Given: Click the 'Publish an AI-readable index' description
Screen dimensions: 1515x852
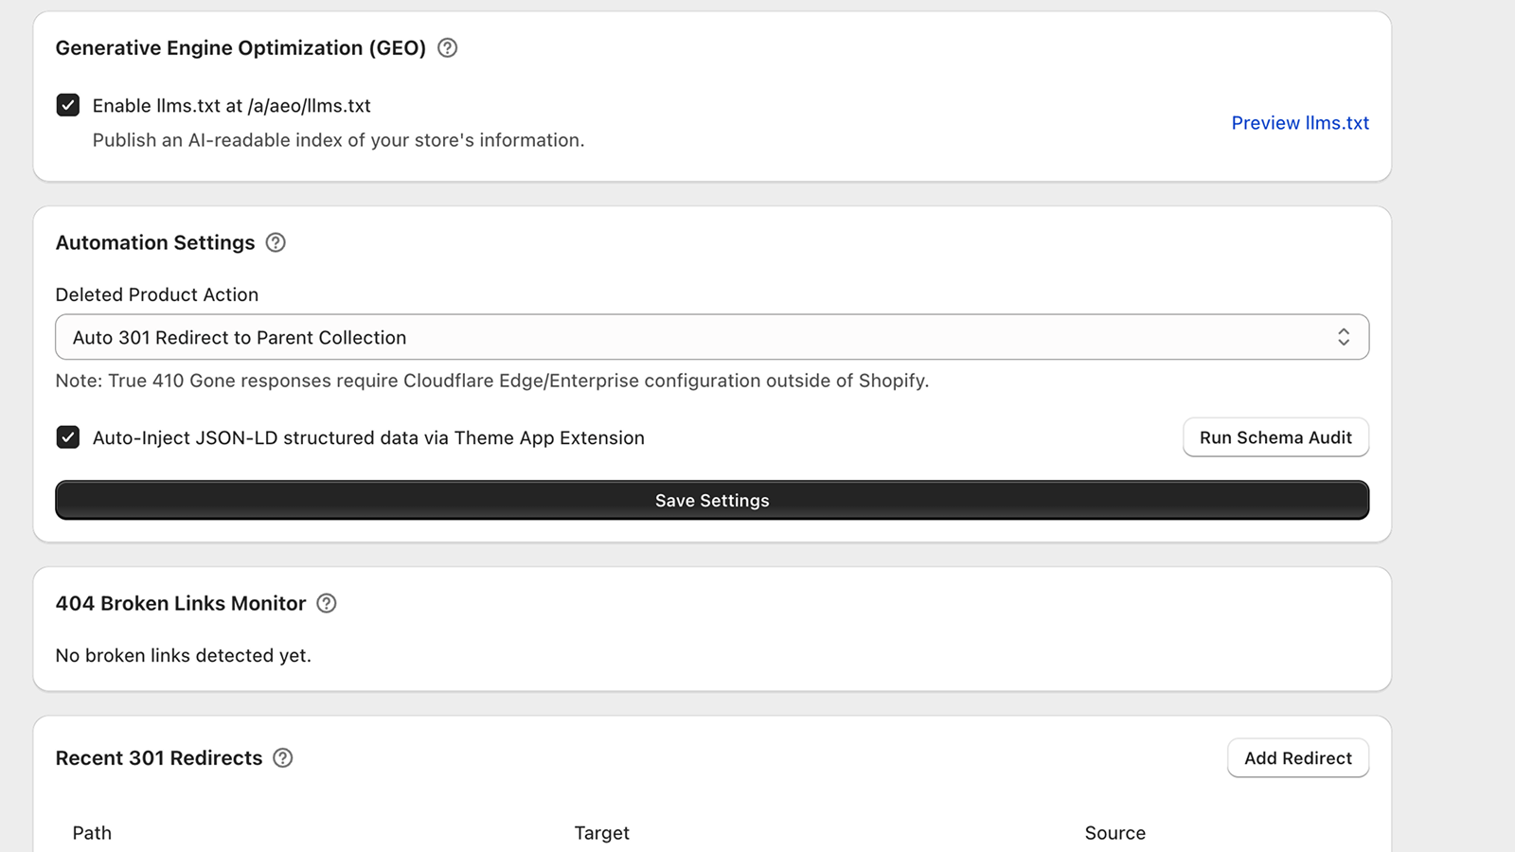Looking at the screenshot, I should point(338,140).
